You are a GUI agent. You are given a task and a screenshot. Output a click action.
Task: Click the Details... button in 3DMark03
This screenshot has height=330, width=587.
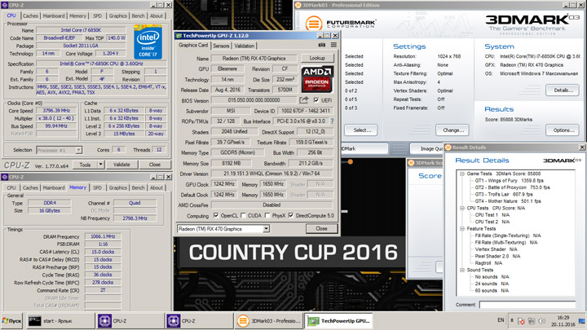563,90
